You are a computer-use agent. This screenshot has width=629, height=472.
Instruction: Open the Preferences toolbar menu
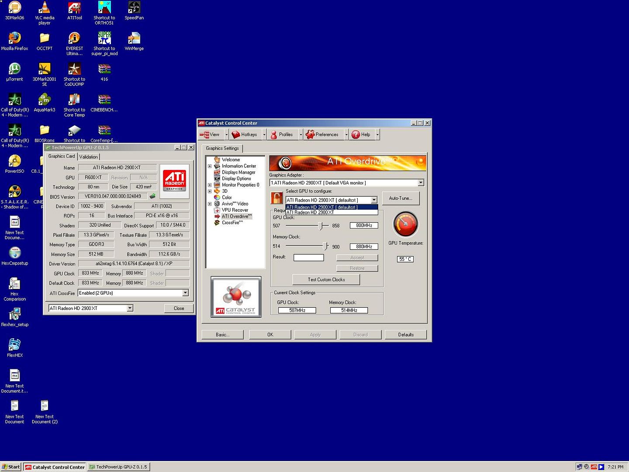click(324, 135)
